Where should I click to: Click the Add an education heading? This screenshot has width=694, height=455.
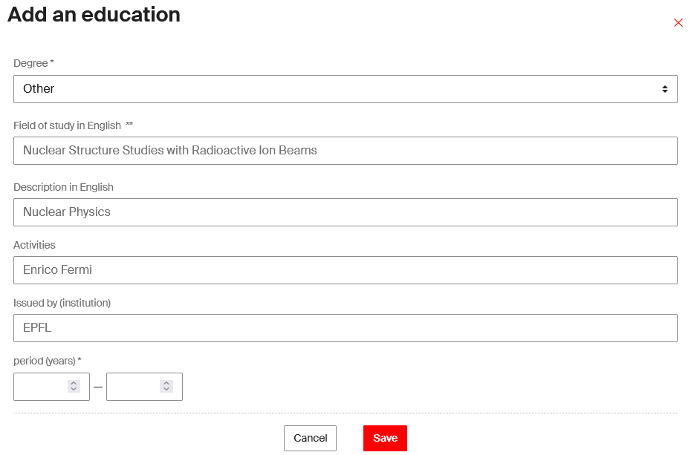93,15
